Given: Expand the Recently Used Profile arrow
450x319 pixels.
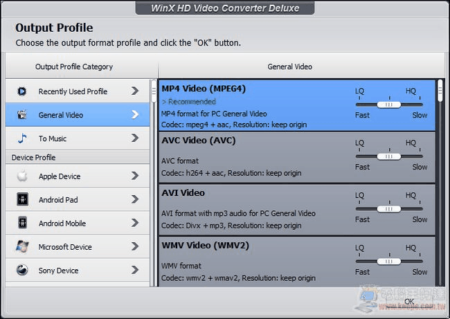Looking at the screenshot, I should pos(135,91).
